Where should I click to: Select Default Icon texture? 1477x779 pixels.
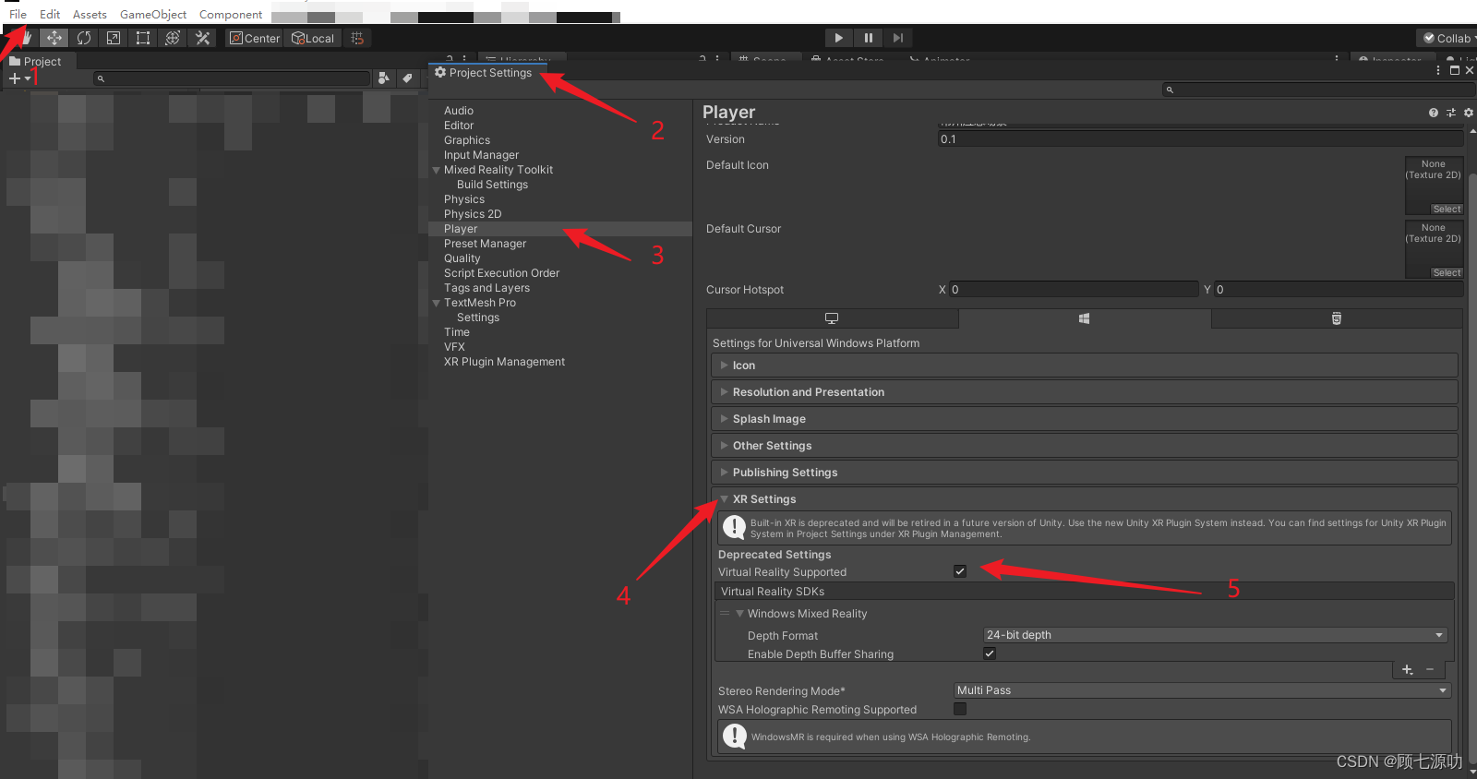[1447, 210]
